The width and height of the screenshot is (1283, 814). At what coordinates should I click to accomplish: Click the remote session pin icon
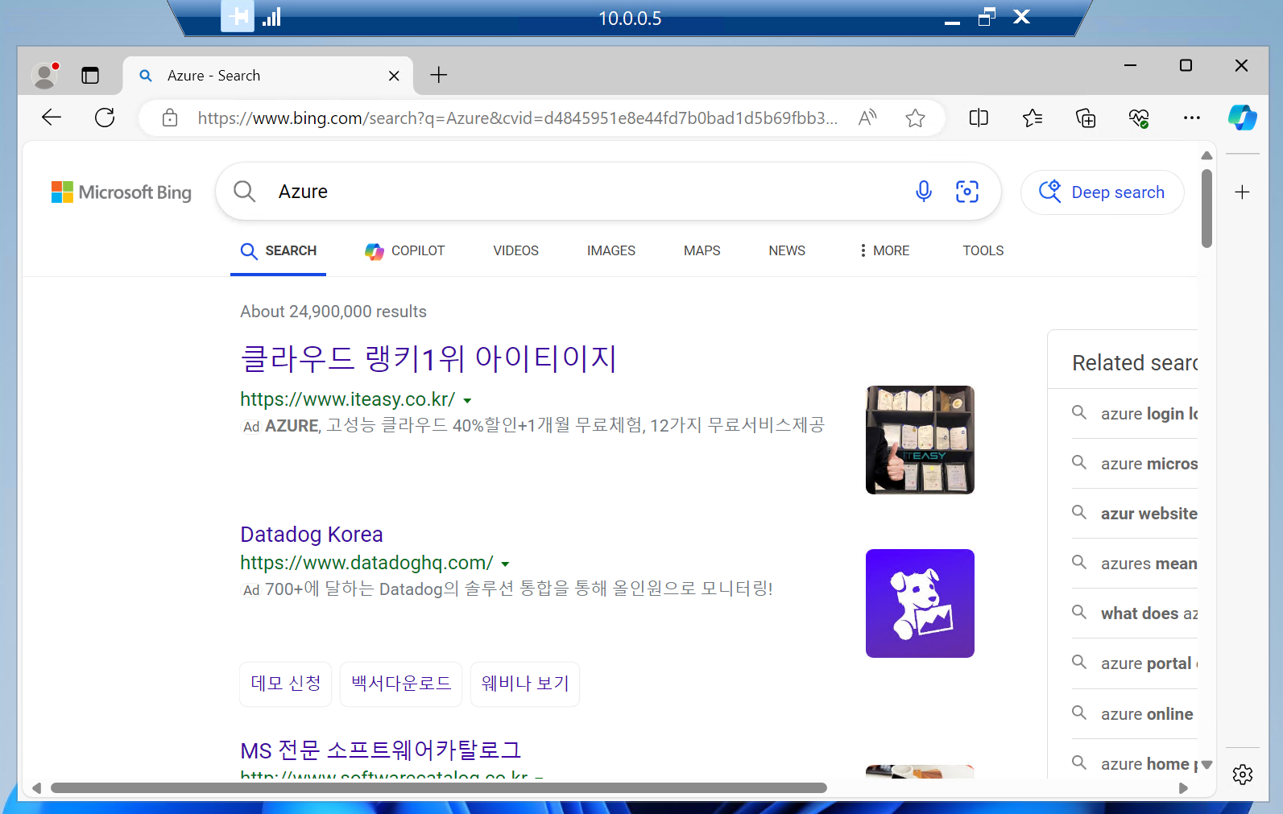click(238, 16)
